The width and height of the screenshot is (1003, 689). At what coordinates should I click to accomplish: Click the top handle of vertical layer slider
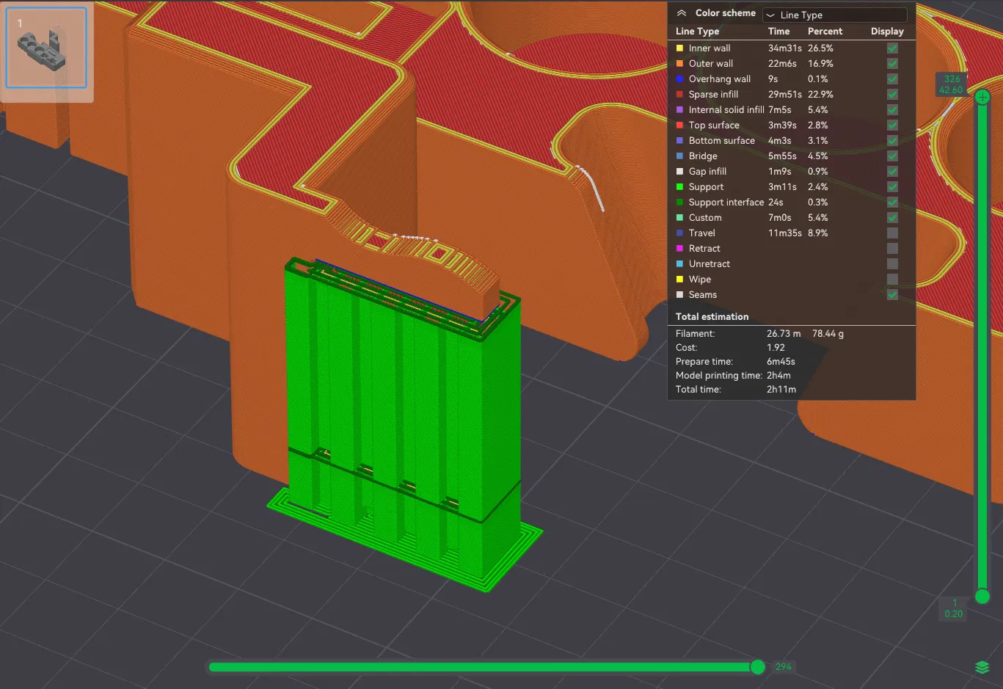coord(982,97)
